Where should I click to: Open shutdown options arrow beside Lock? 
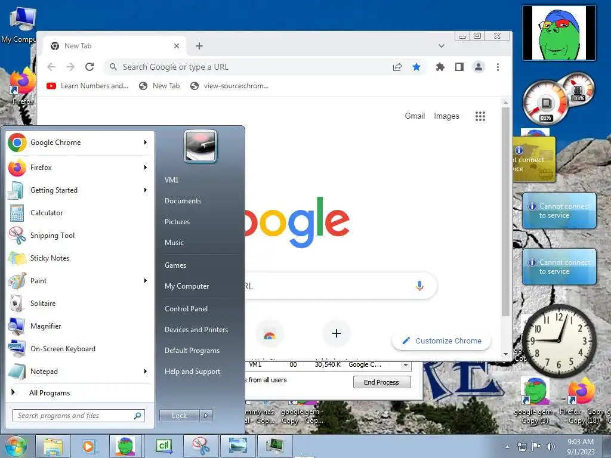click(206, 416)
